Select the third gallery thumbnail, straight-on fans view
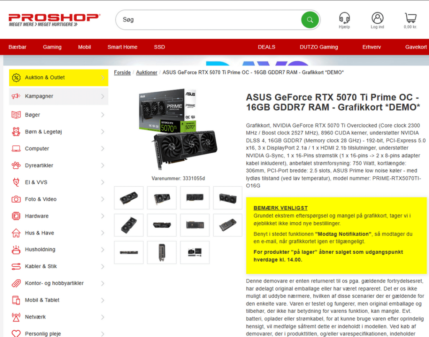Screen dimensions: 429x337 coord(195,198)
